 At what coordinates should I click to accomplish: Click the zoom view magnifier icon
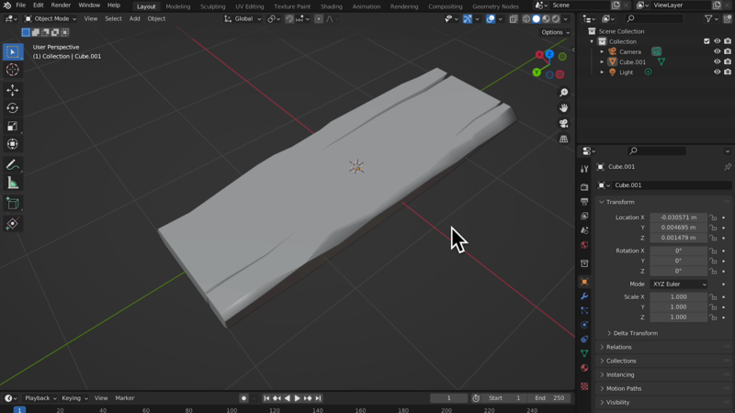(x=563, y=93)
